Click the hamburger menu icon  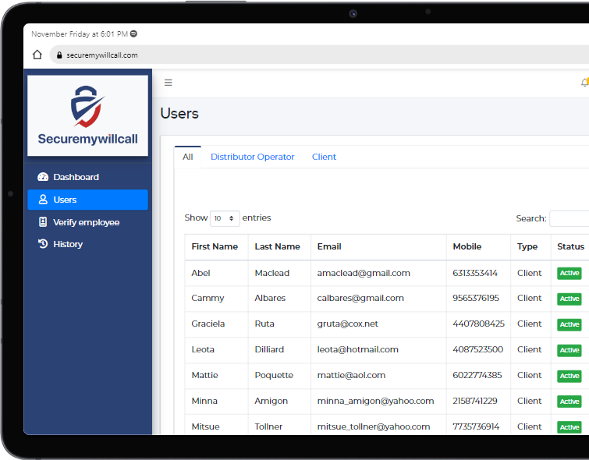[x=168, y=83]
